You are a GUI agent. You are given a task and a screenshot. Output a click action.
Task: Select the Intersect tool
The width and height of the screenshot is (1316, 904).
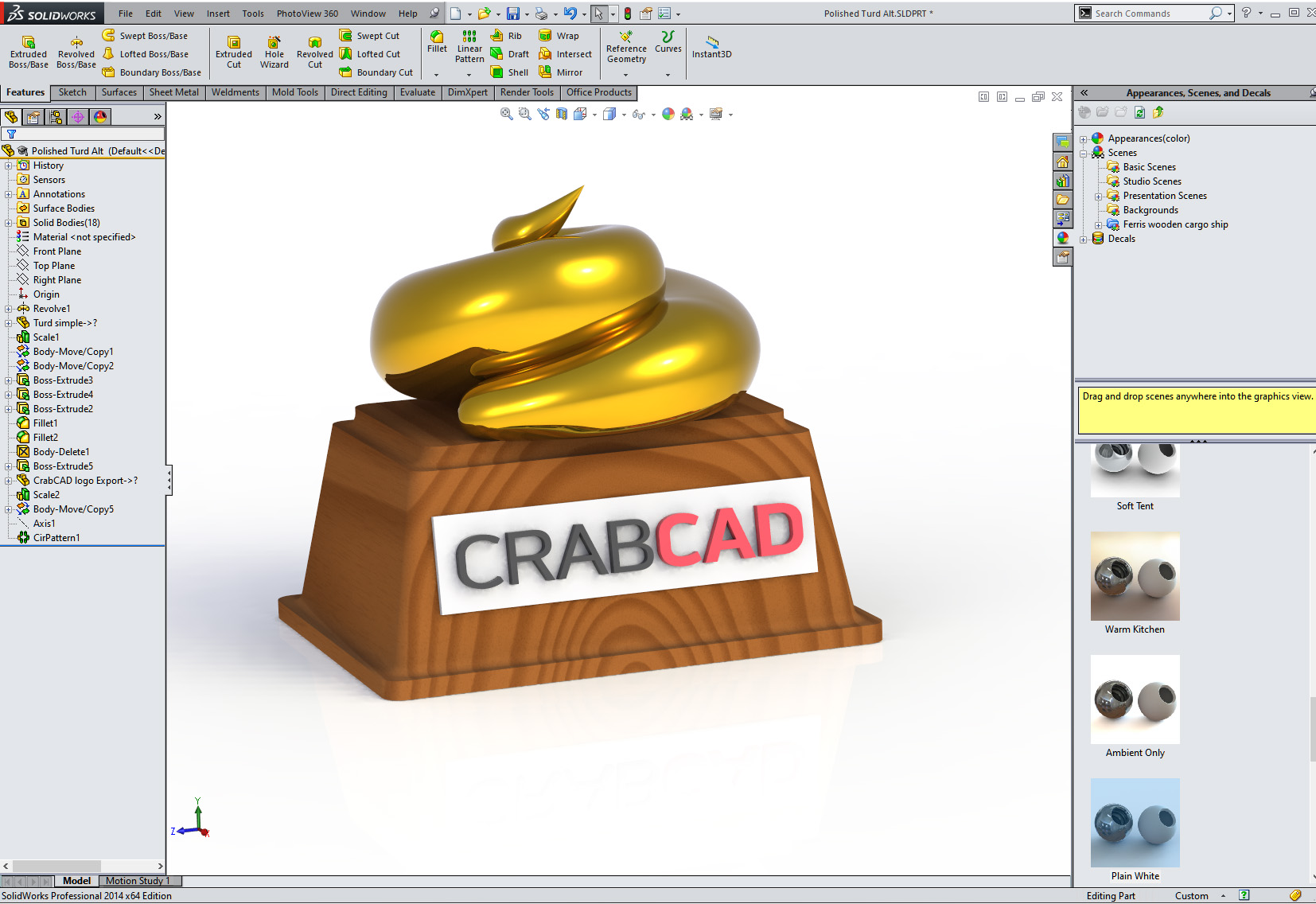click(x=565, y=54)
